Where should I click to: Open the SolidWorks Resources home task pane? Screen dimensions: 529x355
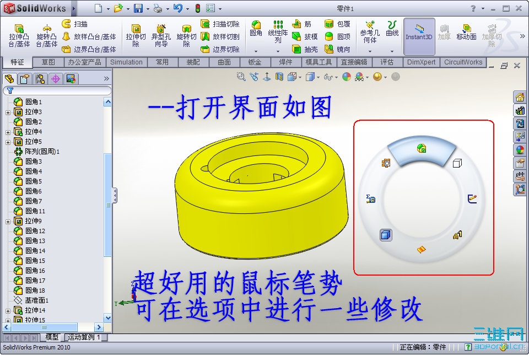tap(520, 97)
